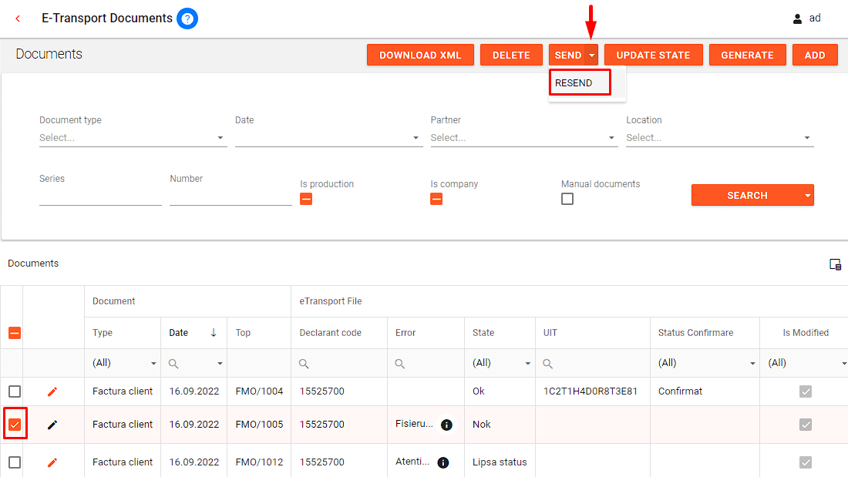This screenshot has height=477, width=848.
Task: Open the column chooser icon
Action: 835,264
